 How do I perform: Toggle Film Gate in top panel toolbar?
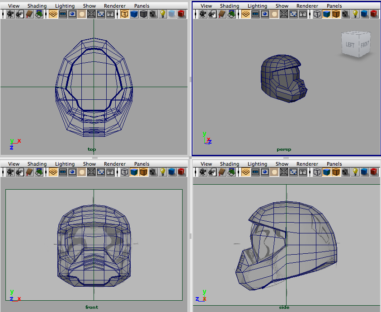[x=63, y=14]
